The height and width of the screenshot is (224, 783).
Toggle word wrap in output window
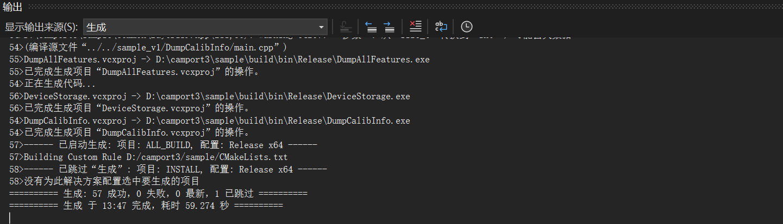click(441, 27)
